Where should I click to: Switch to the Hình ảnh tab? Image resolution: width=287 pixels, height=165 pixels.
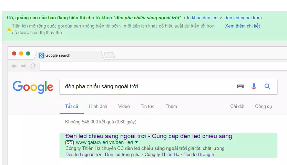[98, 106]
